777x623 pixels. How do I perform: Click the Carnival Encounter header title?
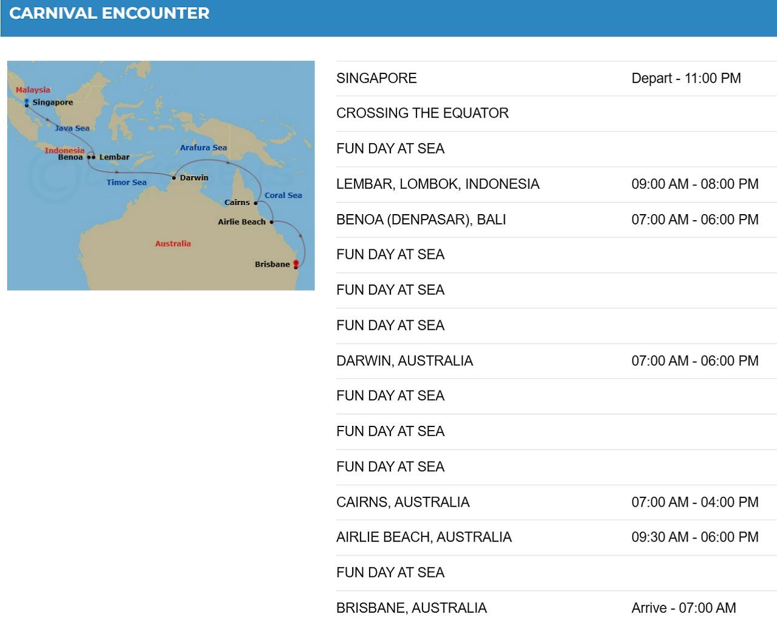[109, 13]
